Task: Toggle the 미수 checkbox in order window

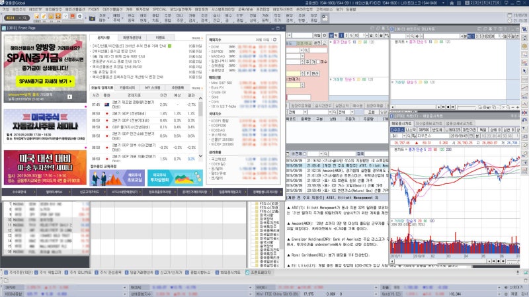Action: (x=319, y=62)
